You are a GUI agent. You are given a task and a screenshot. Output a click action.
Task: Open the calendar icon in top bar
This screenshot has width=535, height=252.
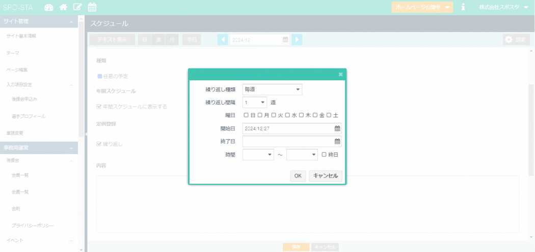[92, 7]
